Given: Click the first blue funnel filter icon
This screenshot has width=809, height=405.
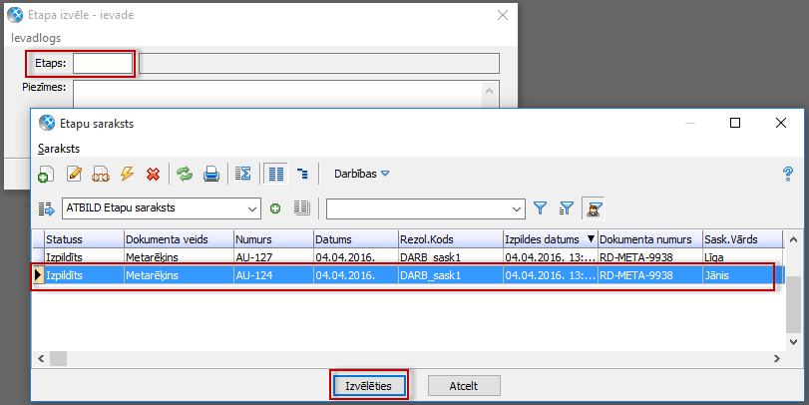Looking at the screenshot, I should [540, 208].
